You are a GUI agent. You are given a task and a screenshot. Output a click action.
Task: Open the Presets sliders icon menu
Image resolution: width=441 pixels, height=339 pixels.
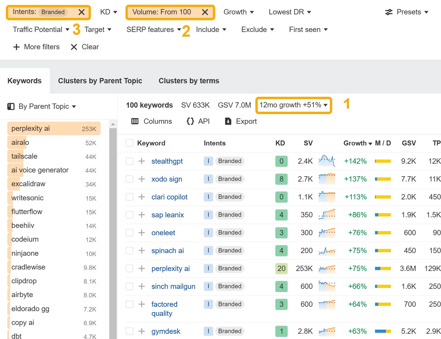click(389, 12)
